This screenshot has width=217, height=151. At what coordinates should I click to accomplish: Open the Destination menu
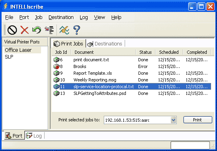(x=61, y=17)
